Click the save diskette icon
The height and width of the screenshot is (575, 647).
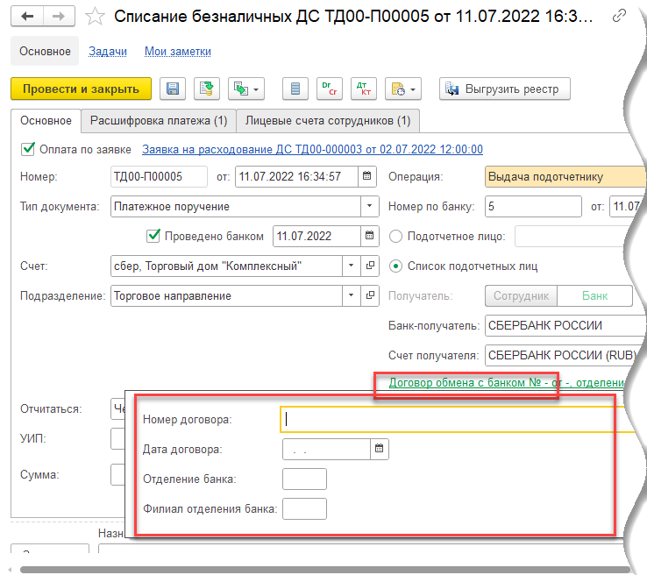pyautogui.click(x=173, y=89)
